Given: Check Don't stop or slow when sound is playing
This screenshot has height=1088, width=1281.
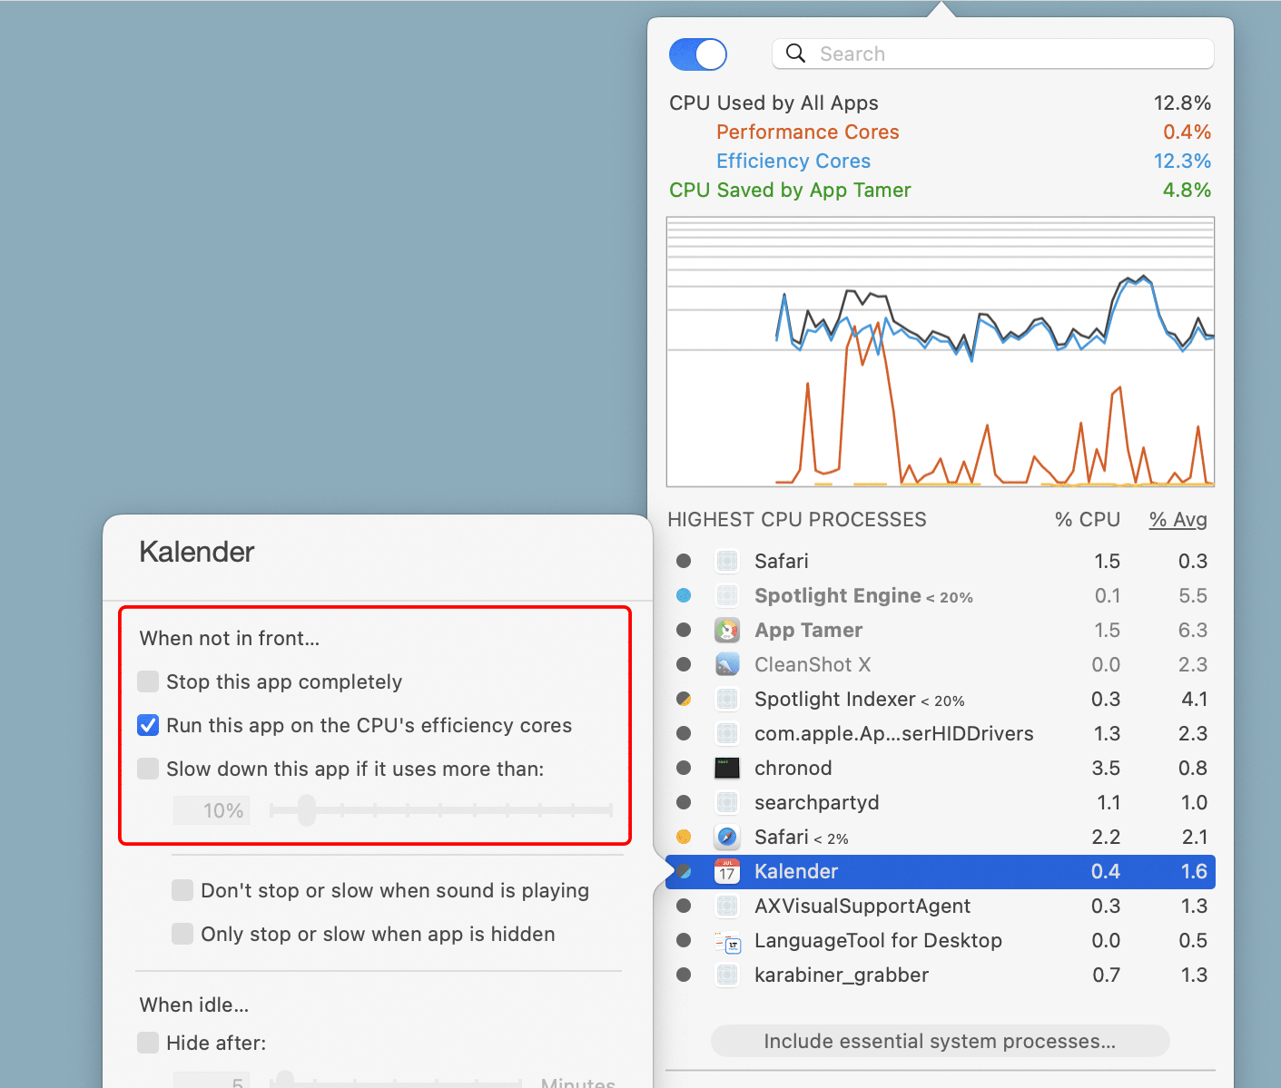Looking at the screenshot, I should 182,890.
